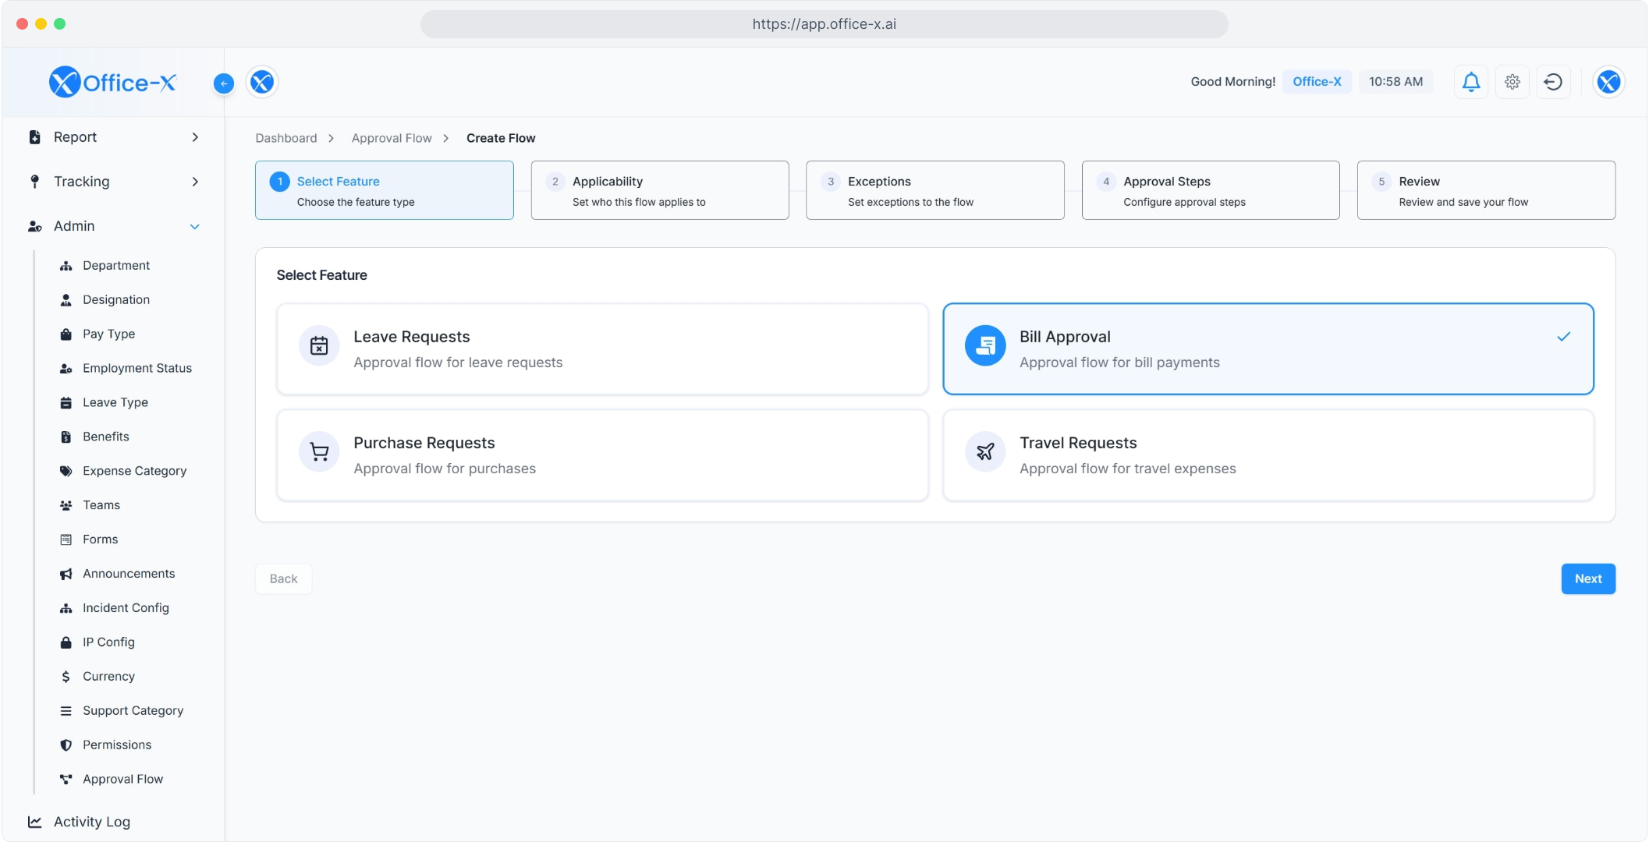Viewport: 1649px width, 842px height.
Task: Choose the Travel Requests feature option
Action: (x=1268, y=455)
